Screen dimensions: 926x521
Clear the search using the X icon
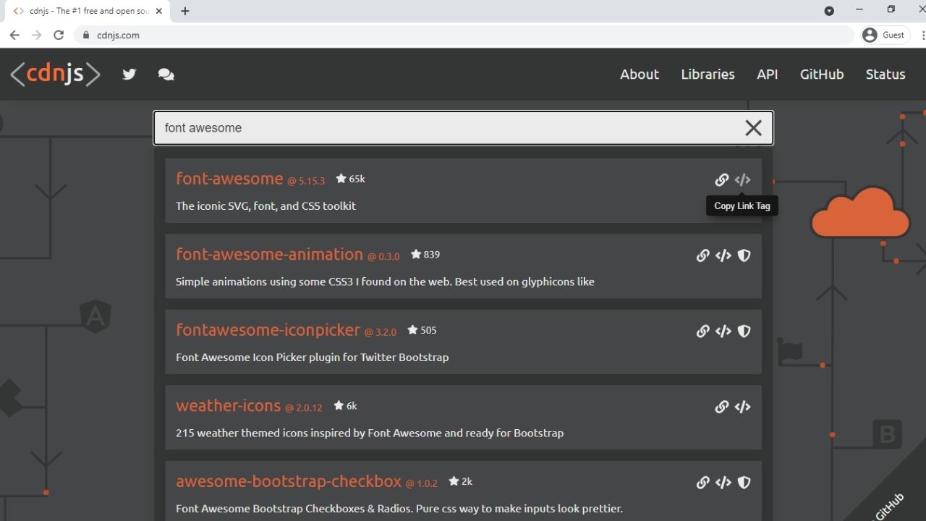coord(753,127)
